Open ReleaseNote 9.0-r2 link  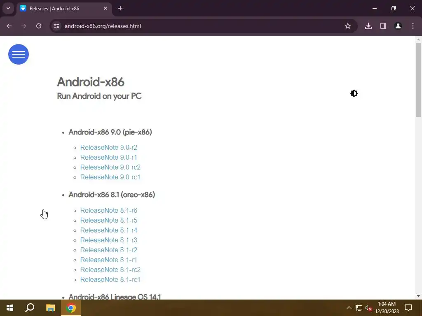coord(109,148)
